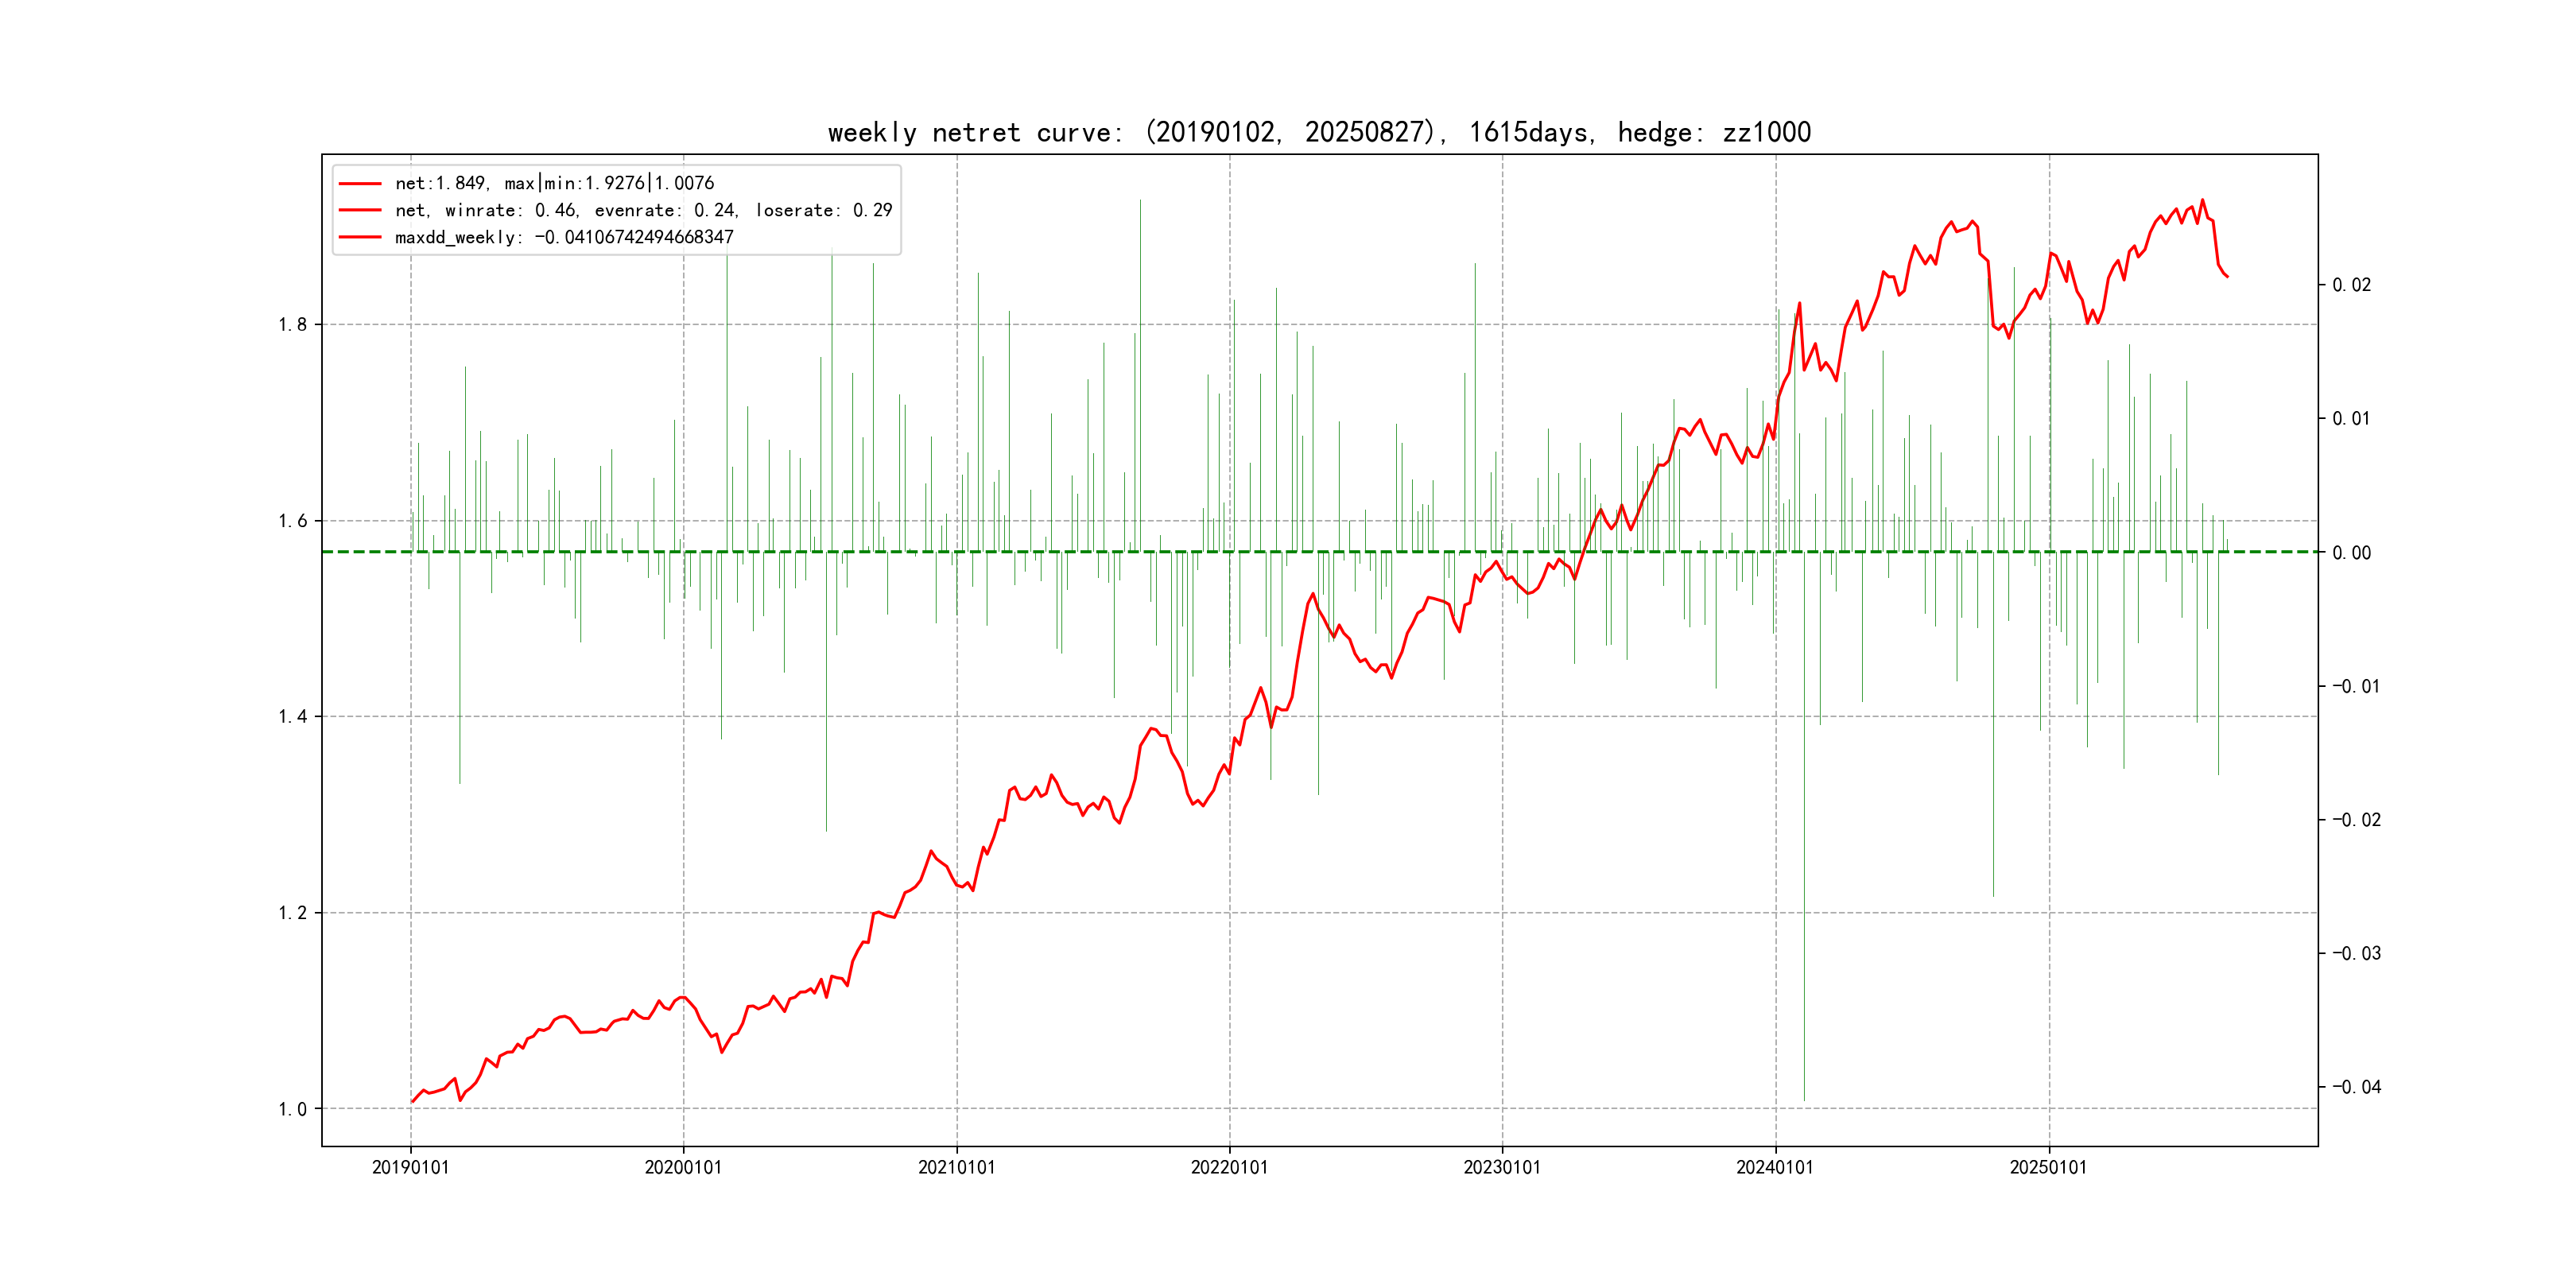This screenshot has height=1288, width=2576.
Task: Click the 0.00 right axis tick label
Action: click(2351, 553)
